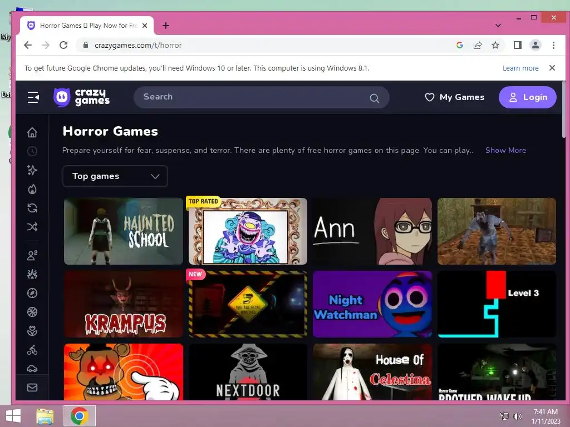Open the zombie room game thumbnail
Viewport: 570px width, 427px height.
497,231
